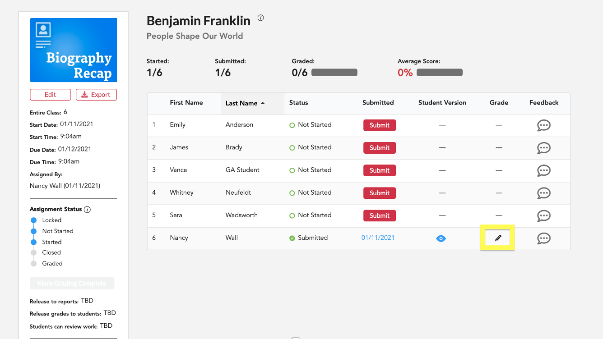Open feedback bubble for Emily Anderson

[543, 125]
